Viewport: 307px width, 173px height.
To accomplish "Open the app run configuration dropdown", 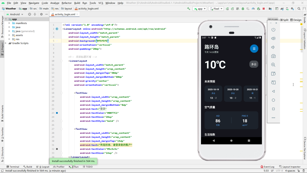I will [200, 9].
